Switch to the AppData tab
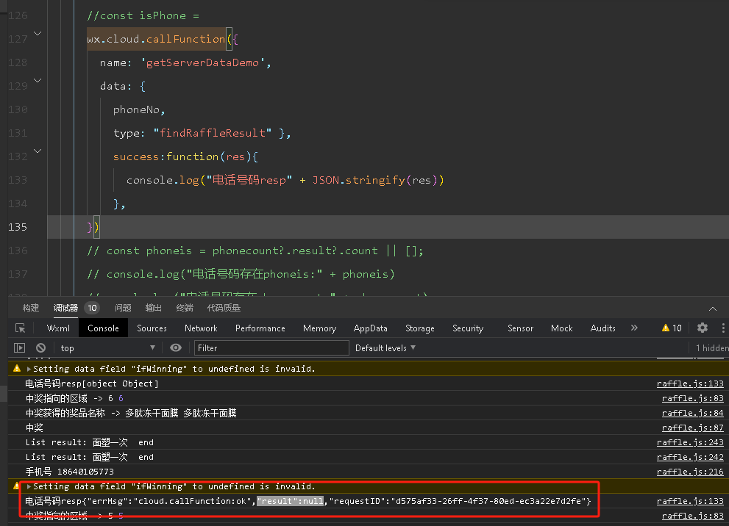The image size is (729, 526). [370, 328]
